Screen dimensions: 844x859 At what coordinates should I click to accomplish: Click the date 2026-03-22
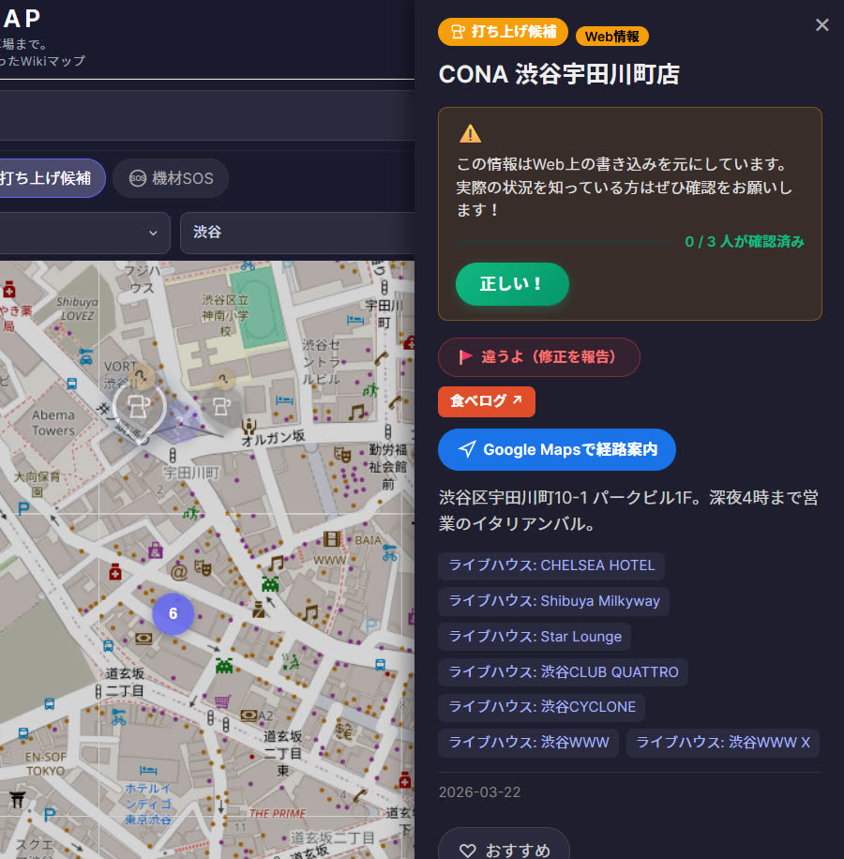coord(480,792)
